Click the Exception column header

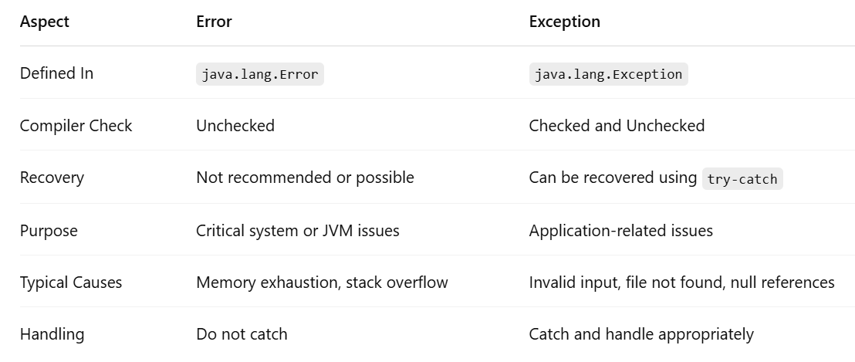[x=564, y=22]
